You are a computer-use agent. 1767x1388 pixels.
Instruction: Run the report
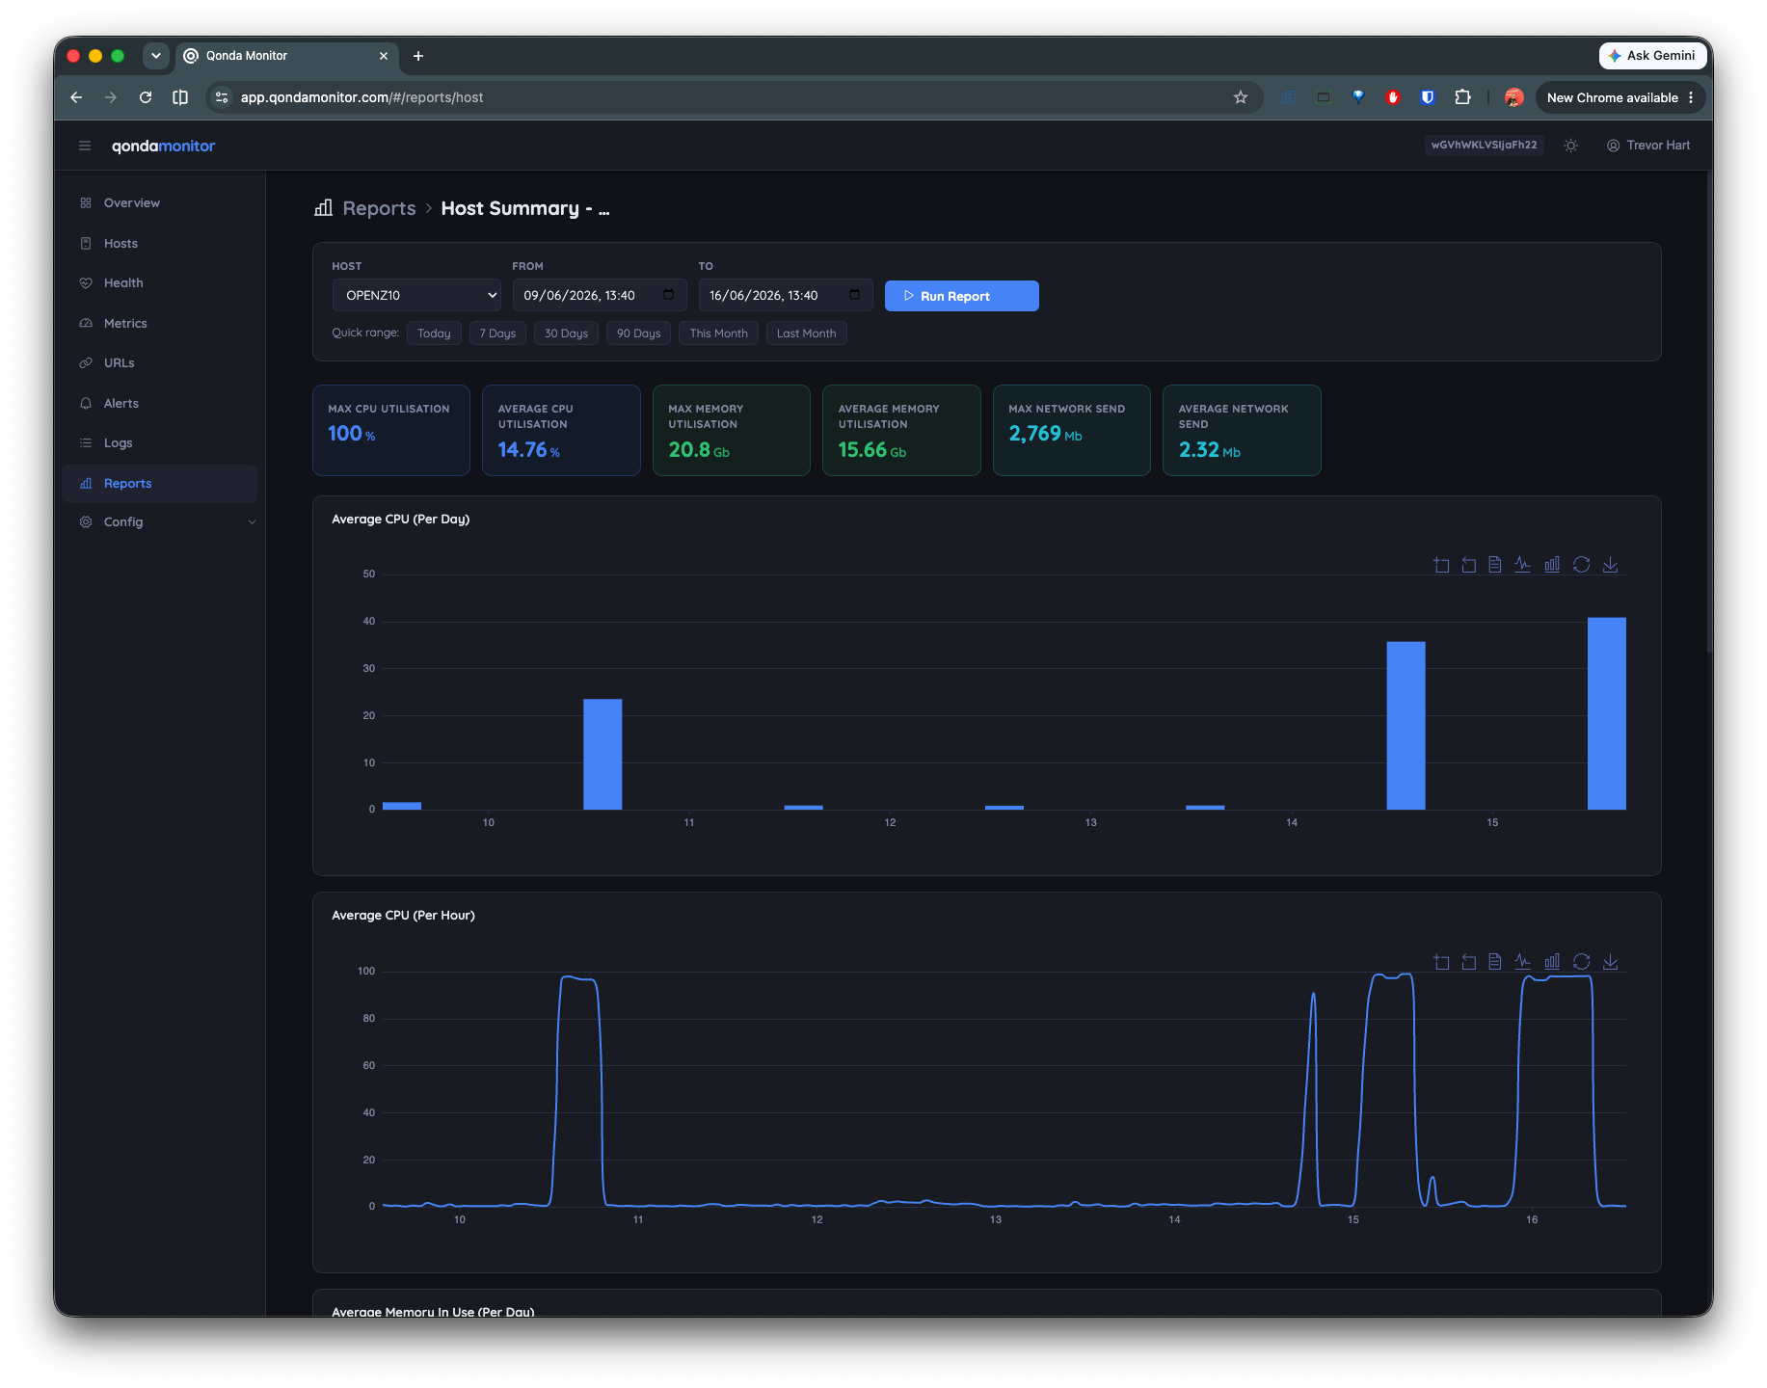pos(961,296)
